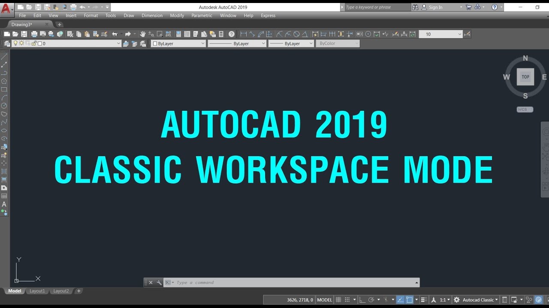
Task: Open the Express menu
Action: click(x=268, y=15)
